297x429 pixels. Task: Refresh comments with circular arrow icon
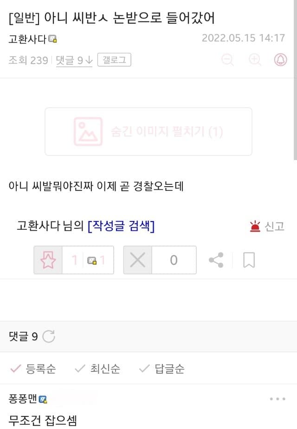click(49, 336)
